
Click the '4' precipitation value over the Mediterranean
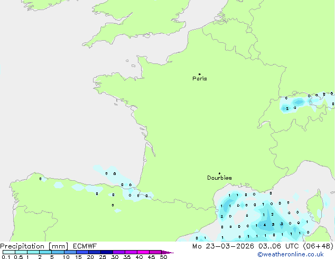tap(265, 225)
